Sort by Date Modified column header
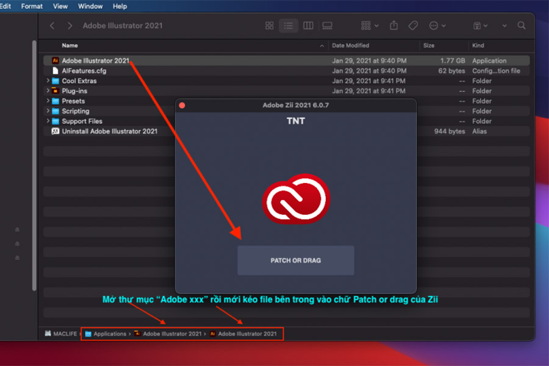The height and width of the screenshot is (366, 549). tap(351, 46)
